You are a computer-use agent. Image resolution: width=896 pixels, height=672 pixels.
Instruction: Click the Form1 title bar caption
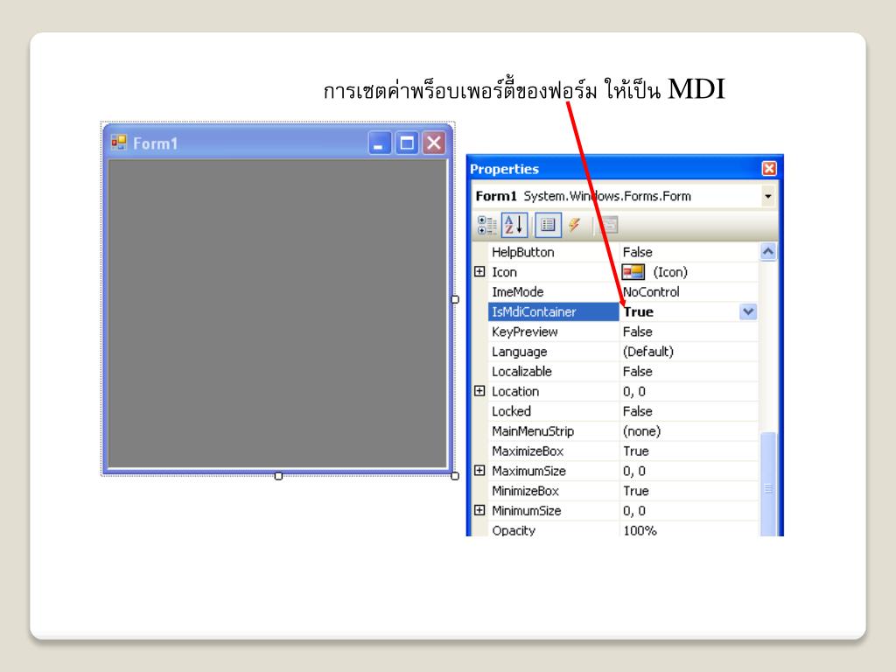click(x=155, y=143)
